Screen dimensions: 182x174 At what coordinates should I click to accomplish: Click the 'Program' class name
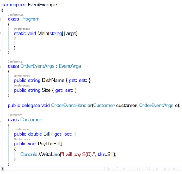click(x=30, y=19)
